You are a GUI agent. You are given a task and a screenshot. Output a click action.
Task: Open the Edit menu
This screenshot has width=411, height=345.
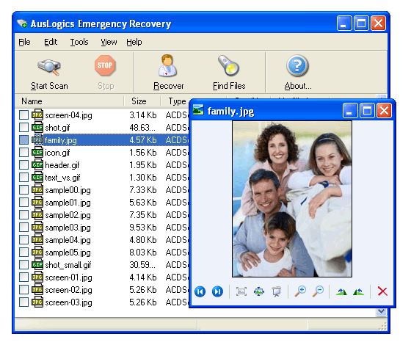coord(51,42)
